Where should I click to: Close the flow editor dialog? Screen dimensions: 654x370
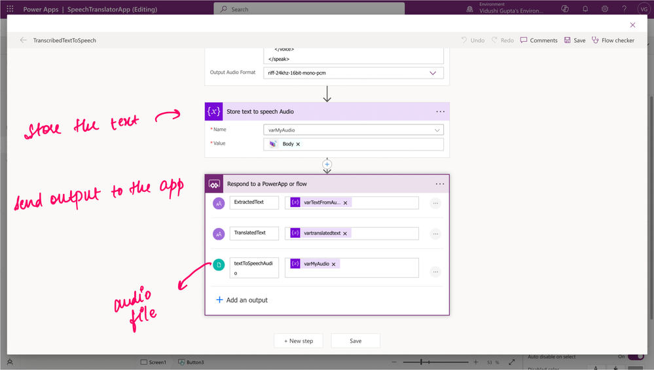(632, 25)
